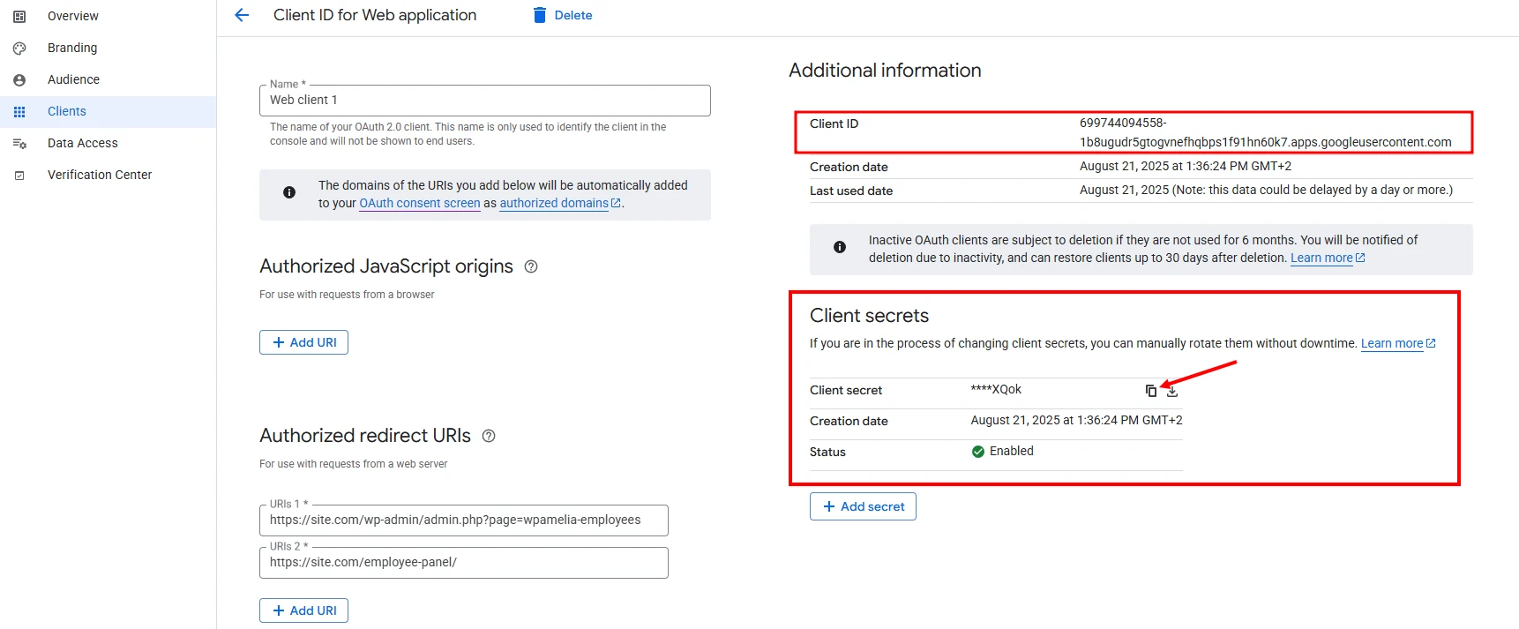This screenshot has height=629, width=1519.
Task: Add URI under Authorized redirect URIs
Action: pos(303,610)
